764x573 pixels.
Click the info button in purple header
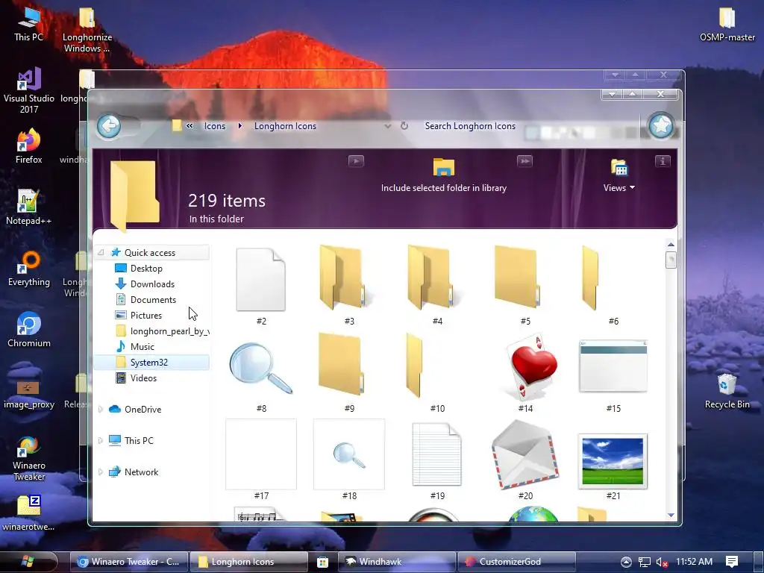[x=663, y=161]
